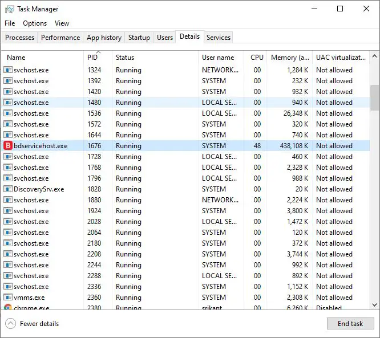Click the chrome.exe process icon
Viewport: 380px width, 338px height.
click(x=8, y=307)
